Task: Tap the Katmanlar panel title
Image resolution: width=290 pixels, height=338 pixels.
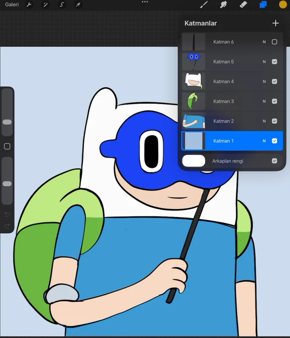Action: [200, 23]
